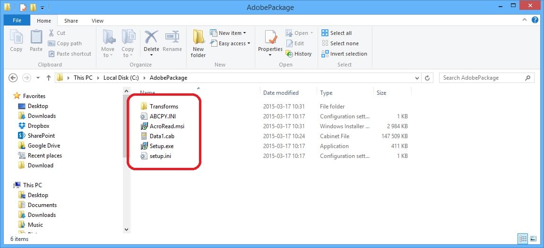Click Select all
Viewport: 544px width, 248px height.
click(337, 33)
